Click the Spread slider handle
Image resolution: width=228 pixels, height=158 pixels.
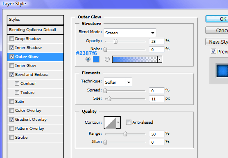coord(105,91)
